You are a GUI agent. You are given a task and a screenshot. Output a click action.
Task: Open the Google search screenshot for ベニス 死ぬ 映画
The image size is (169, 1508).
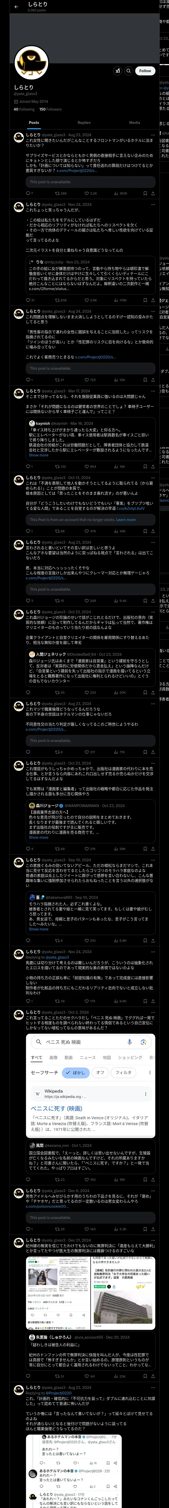(90, 1087)
